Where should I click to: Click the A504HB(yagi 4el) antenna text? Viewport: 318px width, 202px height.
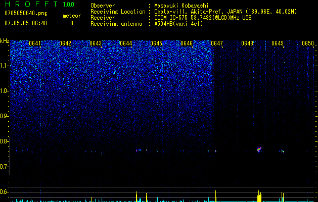pyautogui.click(x=178, y=24)
